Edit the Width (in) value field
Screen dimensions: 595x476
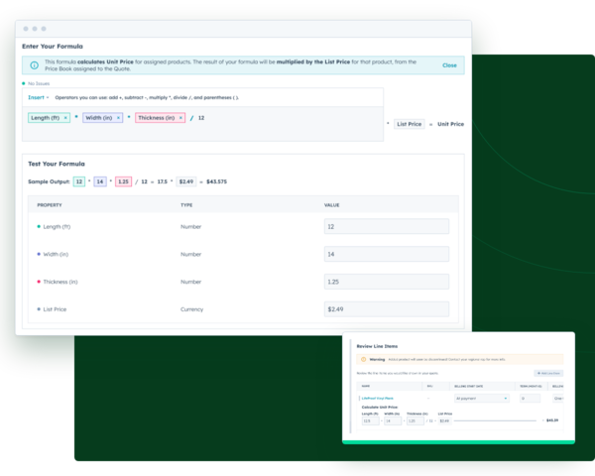click(x=387, y=254)
